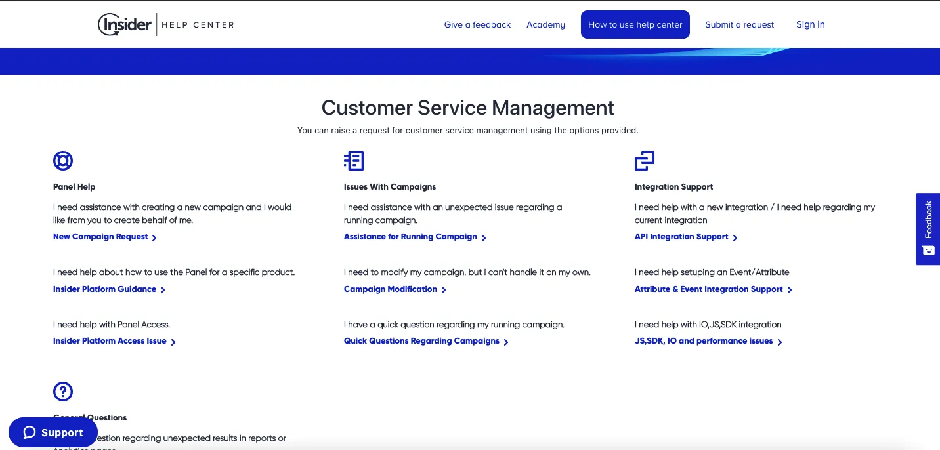Click the Integration Support section title
Viewport: 940px width, 450px height.
(674, 187)
